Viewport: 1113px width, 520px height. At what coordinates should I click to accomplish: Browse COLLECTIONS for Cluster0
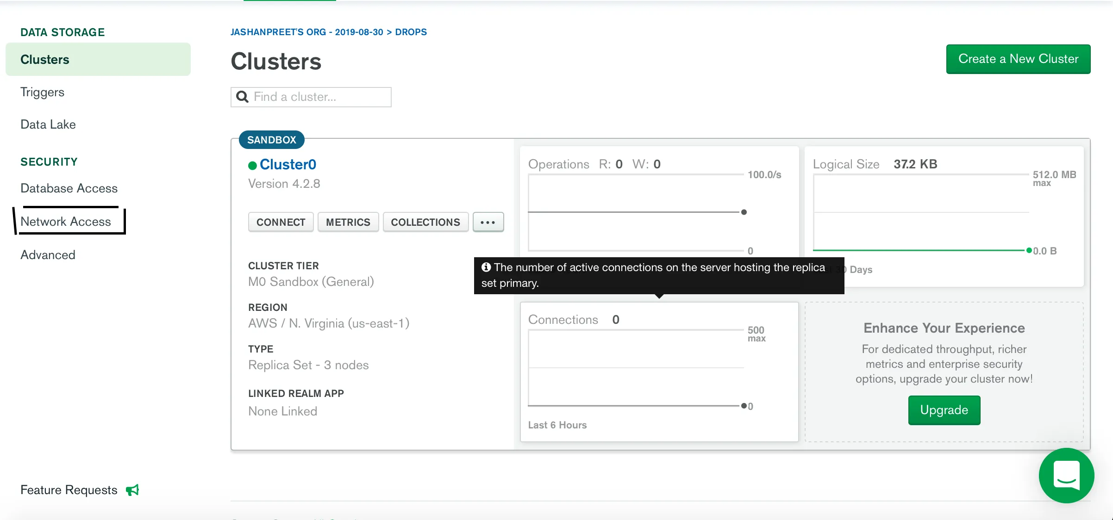coord(425,222)
